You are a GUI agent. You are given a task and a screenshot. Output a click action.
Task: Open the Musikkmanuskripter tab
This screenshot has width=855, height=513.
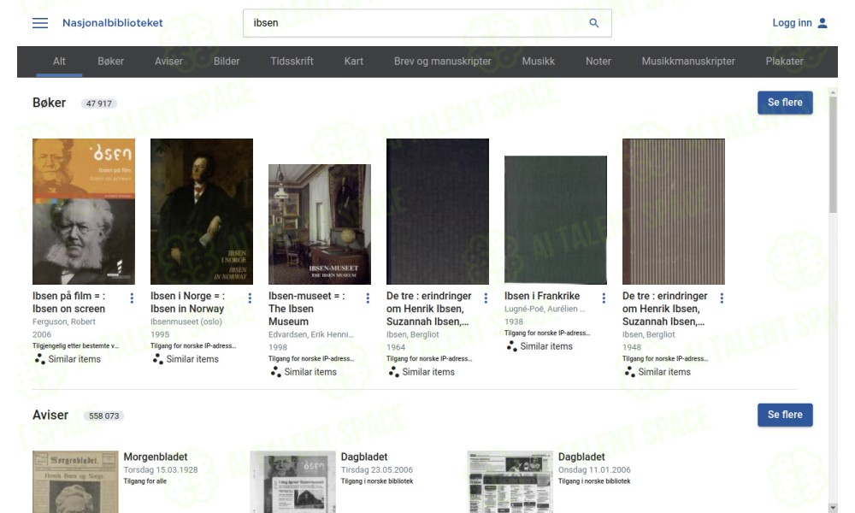click(688, 61)
